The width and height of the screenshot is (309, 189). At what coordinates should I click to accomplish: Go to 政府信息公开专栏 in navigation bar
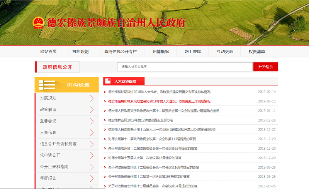(121, 52)
